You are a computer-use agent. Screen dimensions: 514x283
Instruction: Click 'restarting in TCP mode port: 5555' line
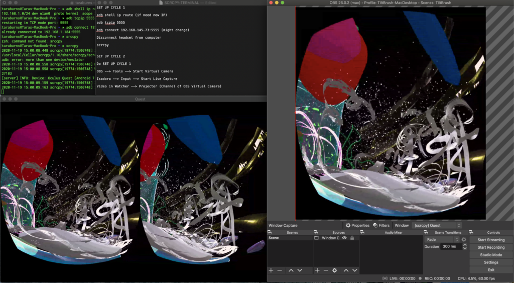(x=35, y=23)
